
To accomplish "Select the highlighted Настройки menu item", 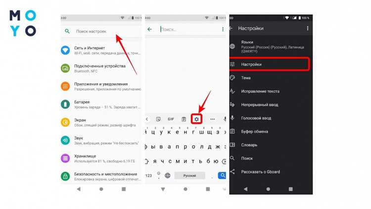I will click(270, 64).
